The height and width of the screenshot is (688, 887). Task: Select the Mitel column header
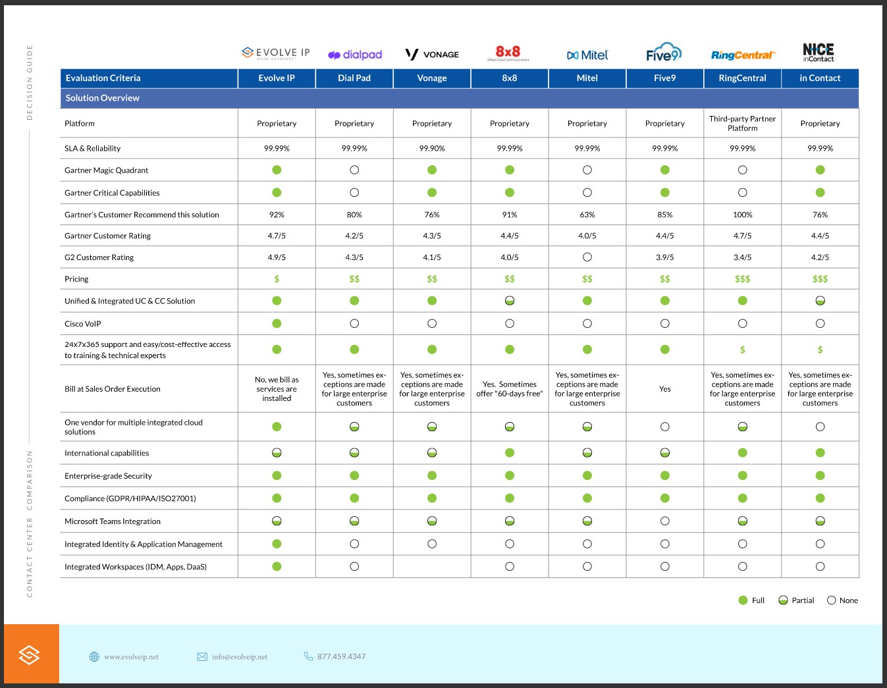pos(587,78)
